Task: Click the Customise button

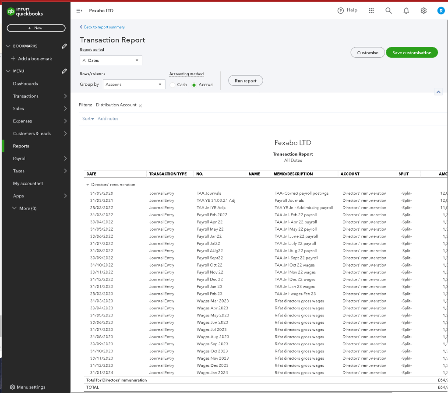Action: [367, 53]
